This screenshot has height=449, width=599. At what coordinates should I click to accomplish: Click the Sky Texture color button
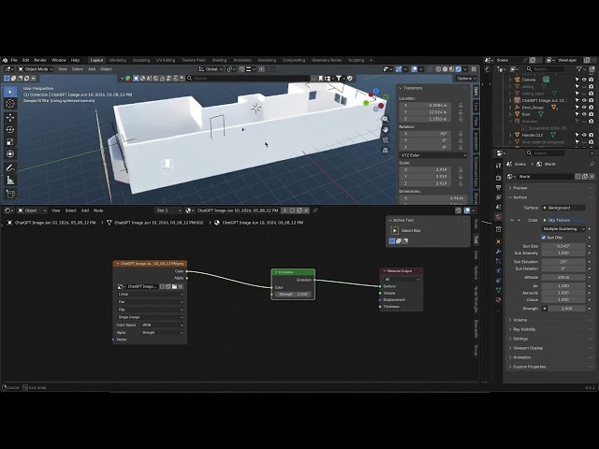pyautogui.click(x=563, y=221)
